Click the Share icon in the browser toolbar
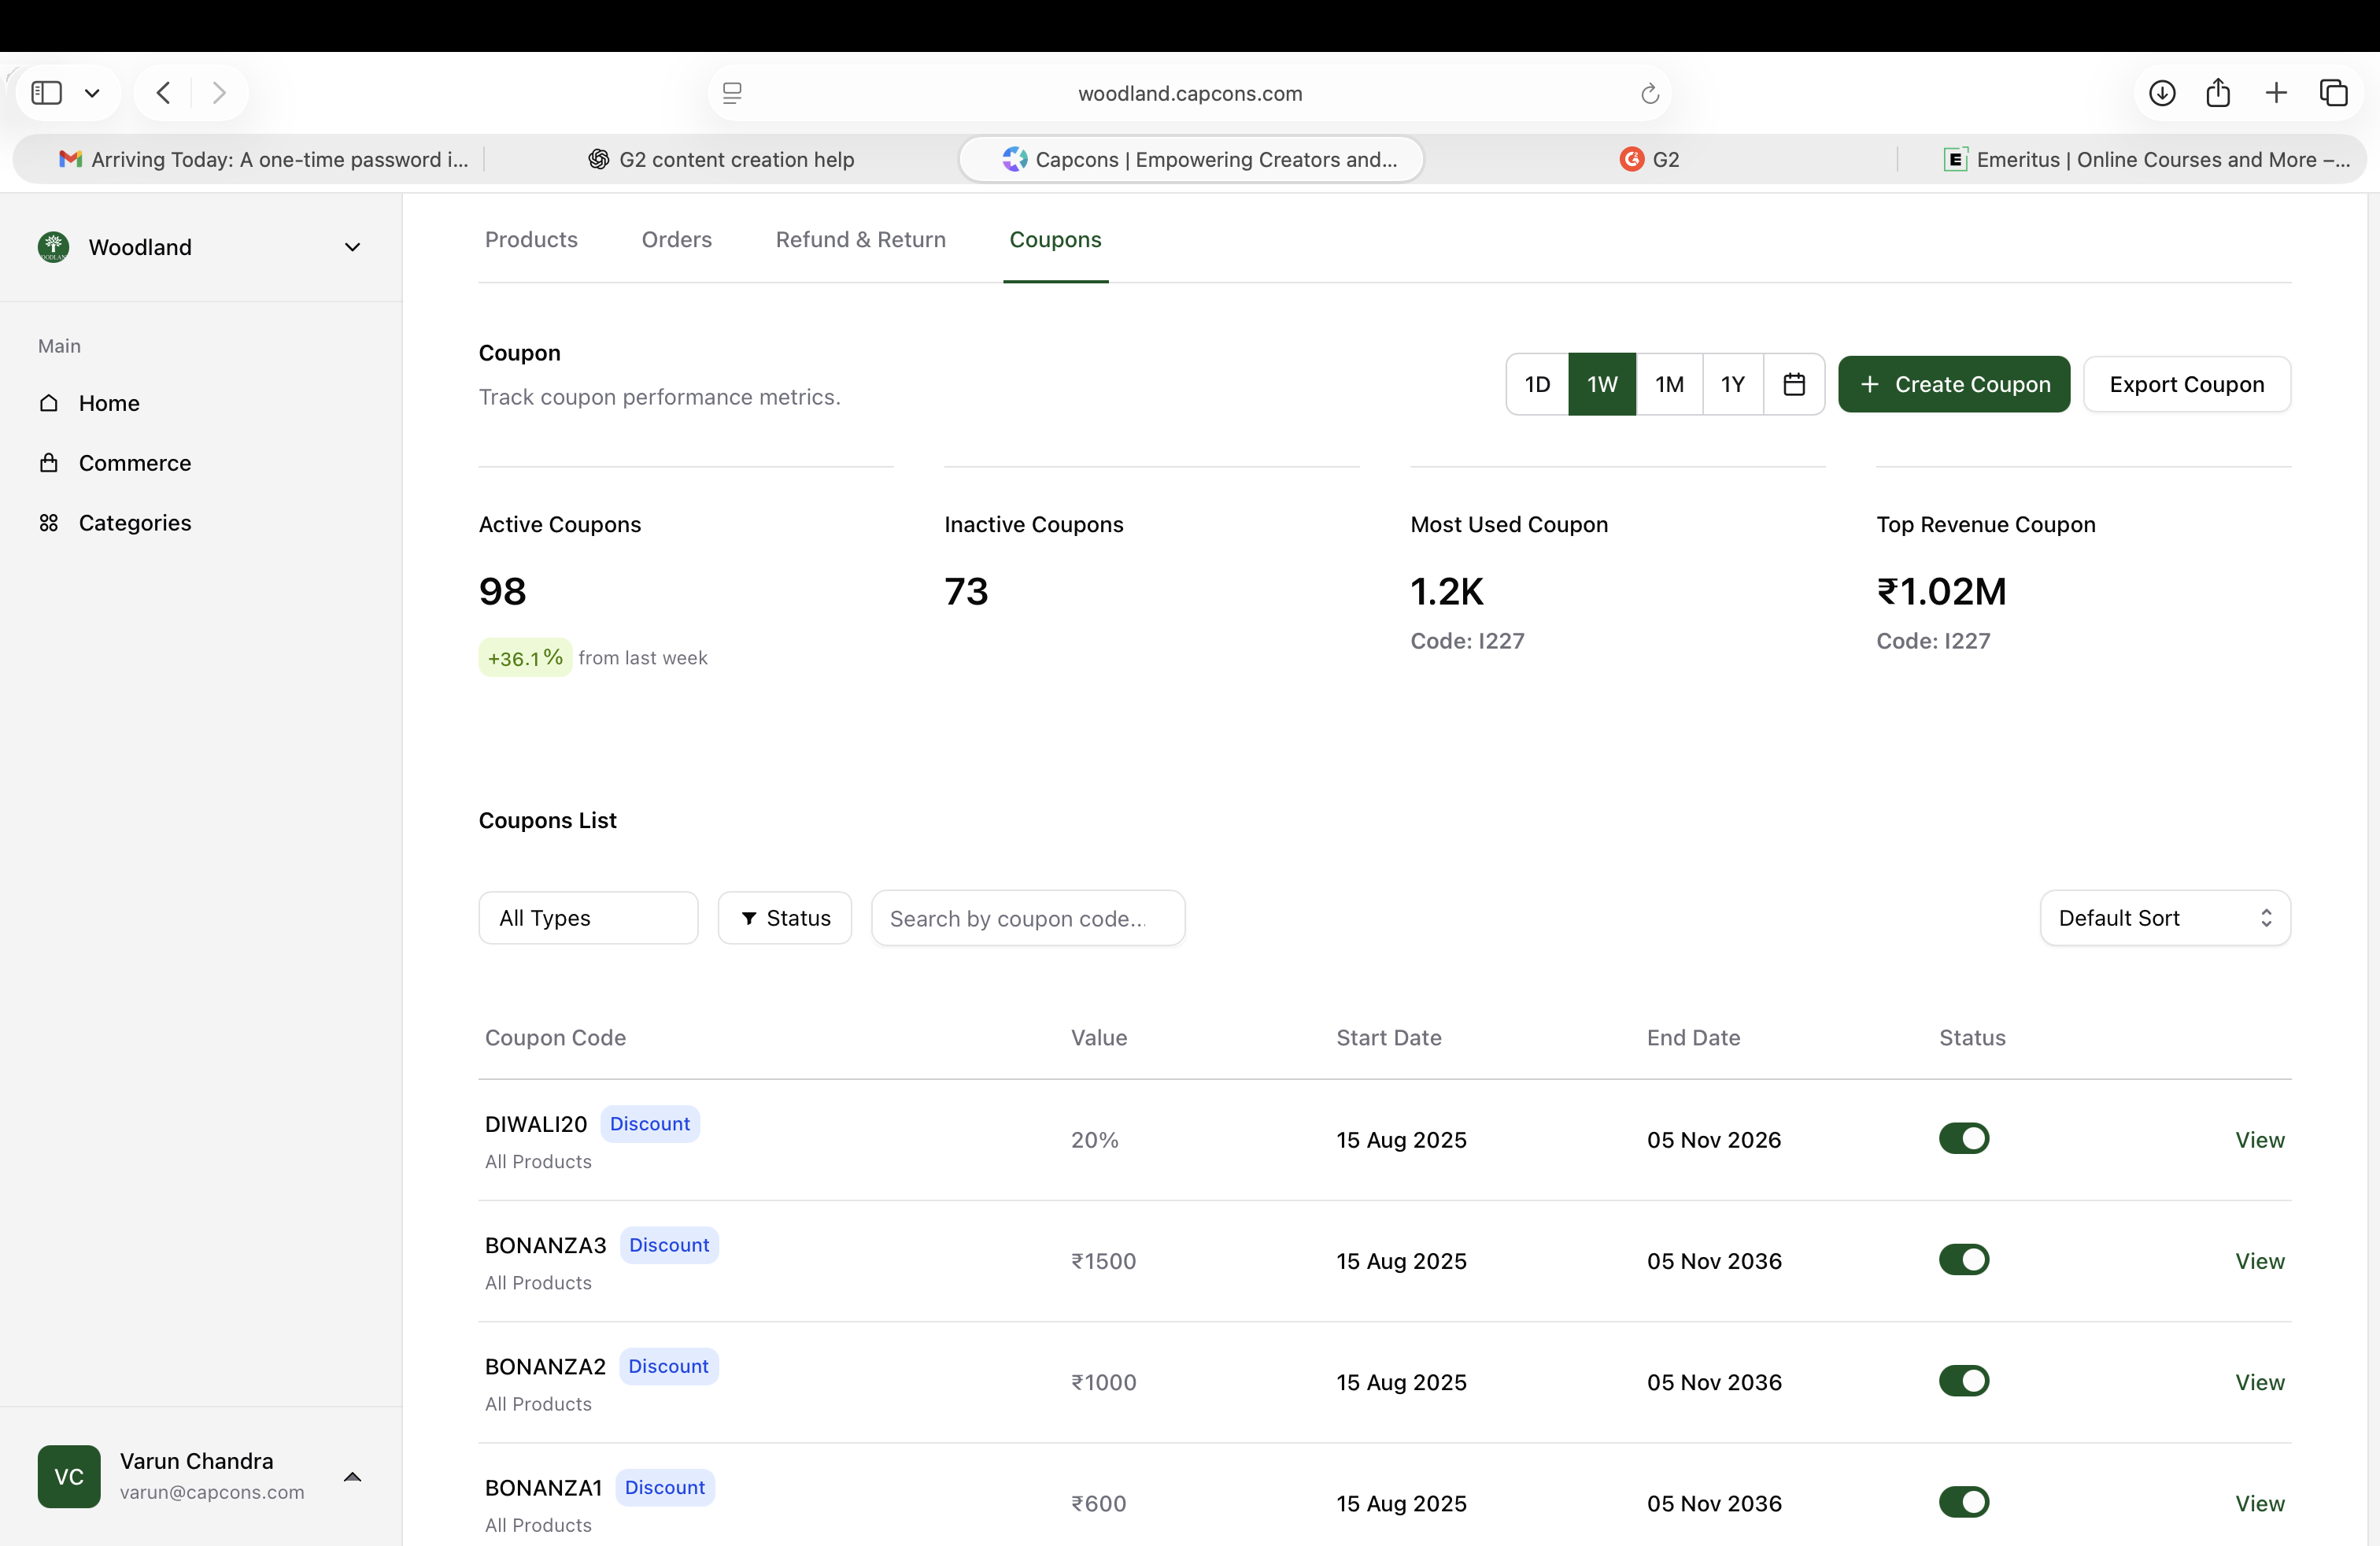Screen dimensions: 2380x1546 click(2218, 93)
